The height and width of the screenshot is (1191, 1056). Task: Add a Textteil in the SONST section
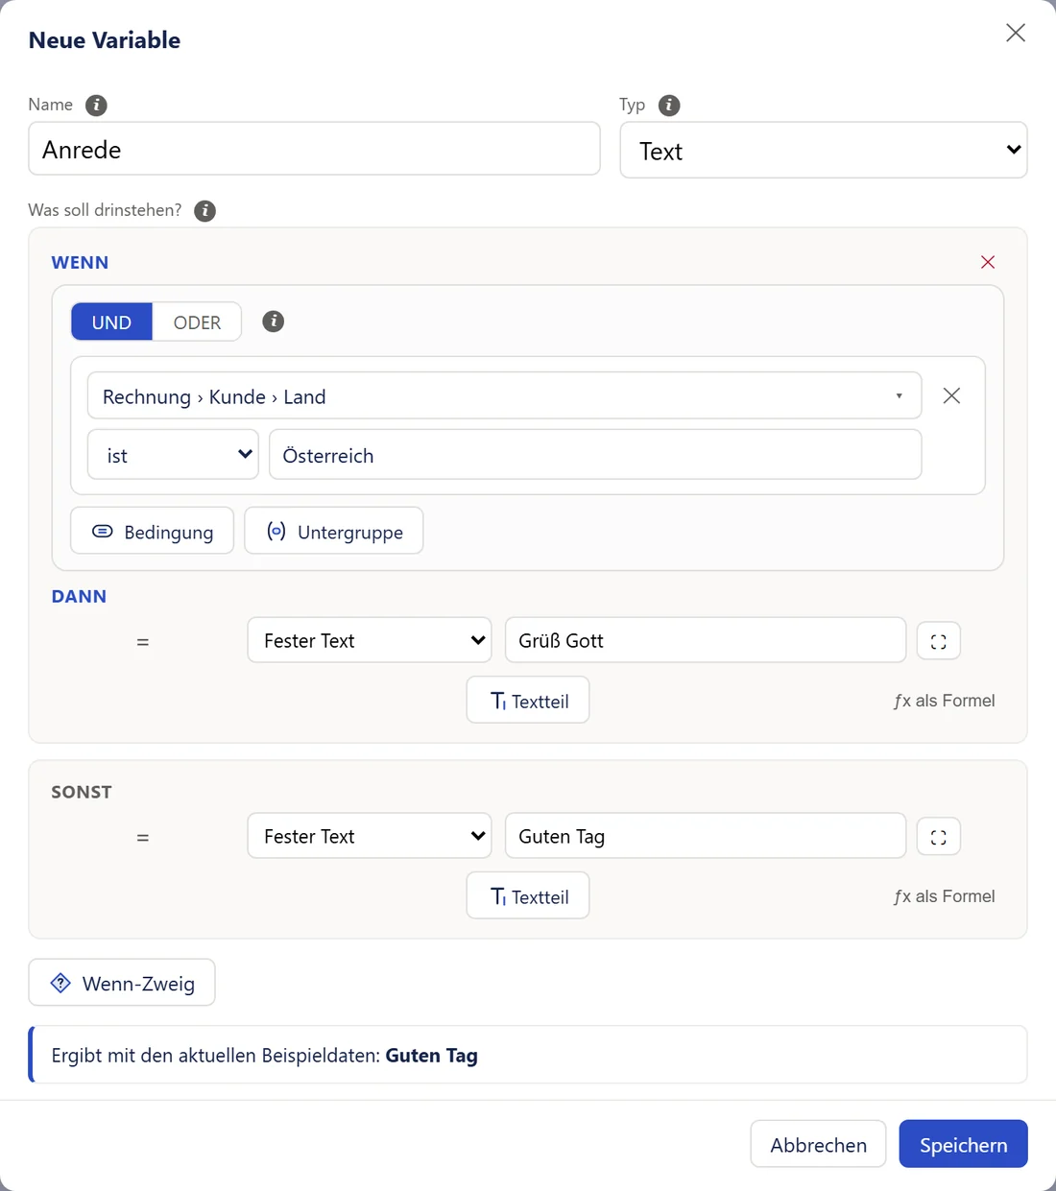coord(528,896)
